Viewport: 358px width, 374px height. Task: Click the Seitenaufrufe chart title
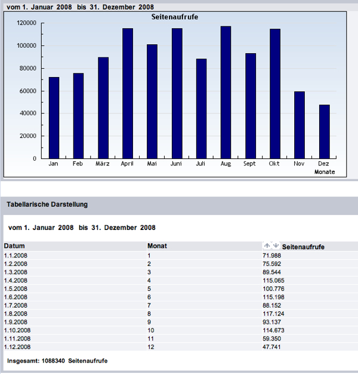point(175,17)
